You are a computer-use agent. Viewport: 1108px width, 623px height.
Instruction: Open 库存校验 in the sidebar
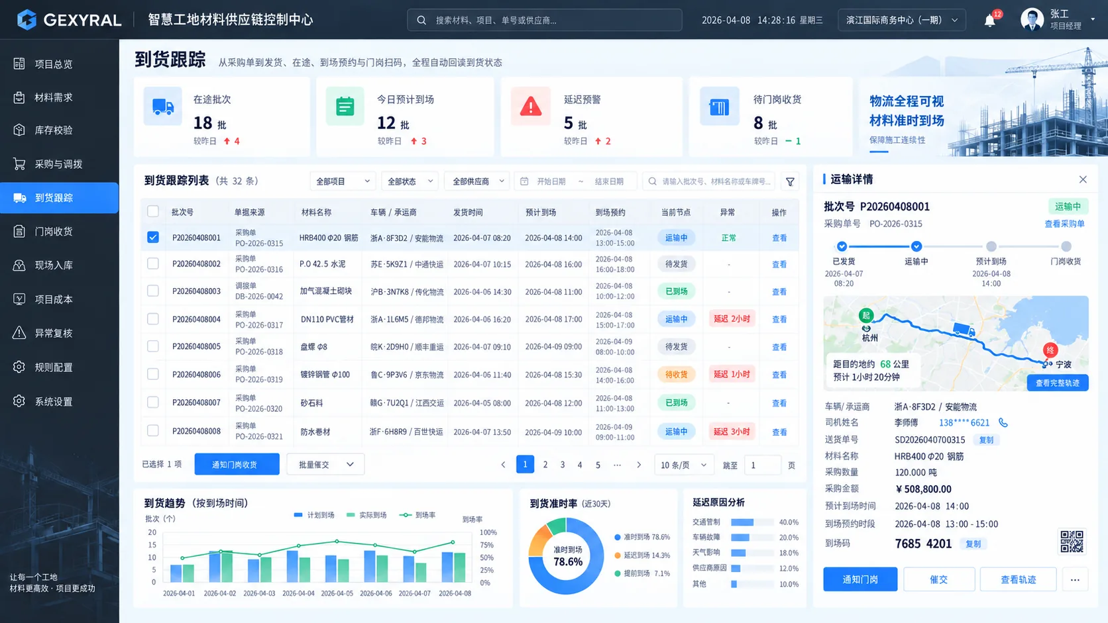60,130
